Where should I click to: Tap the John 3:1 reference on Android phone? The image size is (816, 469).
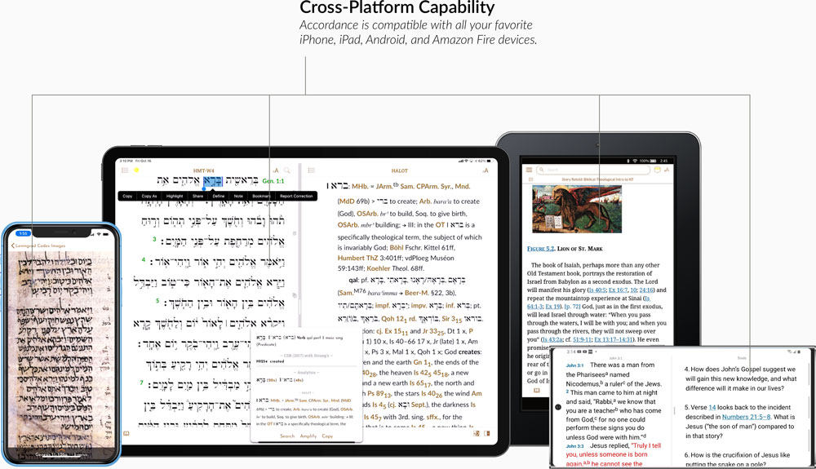(574, 365)
